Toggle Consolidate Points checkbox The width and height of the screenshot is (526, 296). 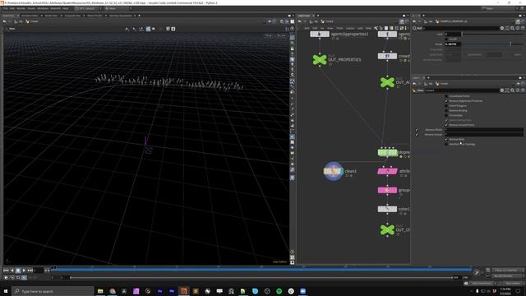446,96
